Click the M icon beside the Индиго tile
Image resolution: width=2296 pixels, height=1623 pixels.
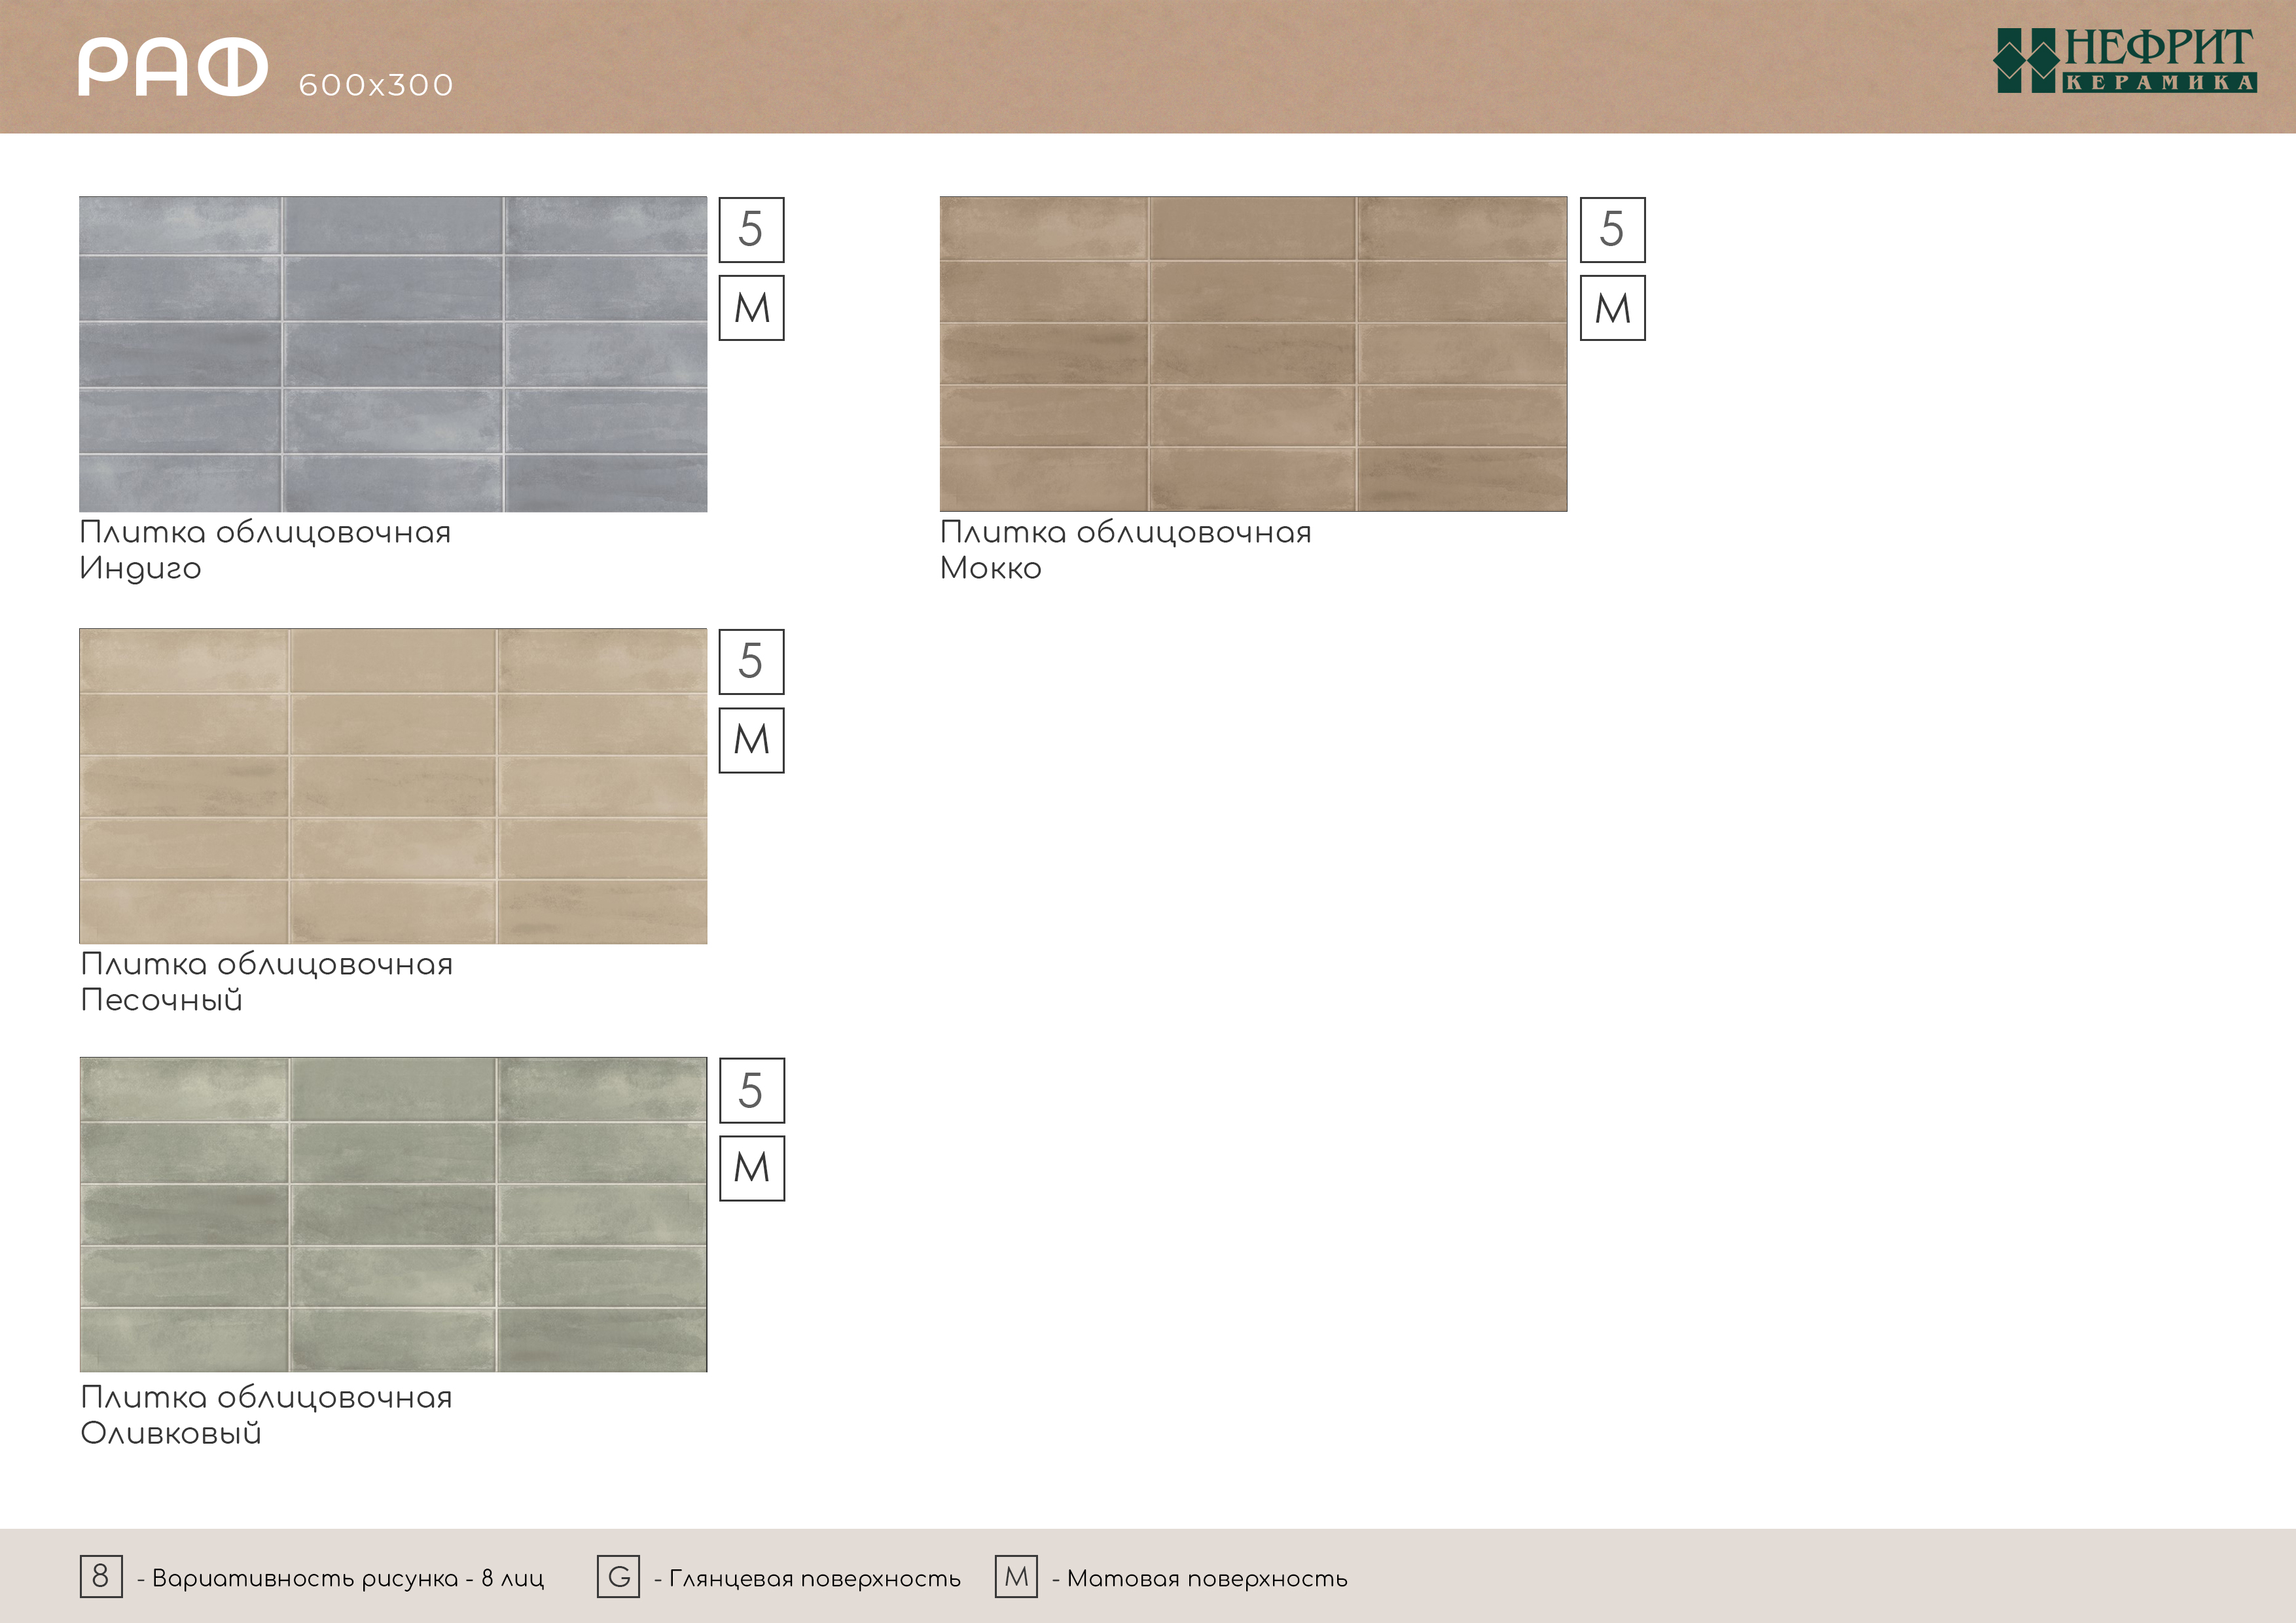click(x=752, y=308)
